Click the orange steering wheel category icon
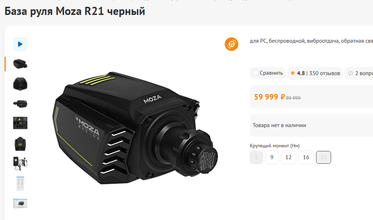 point(231,44)
